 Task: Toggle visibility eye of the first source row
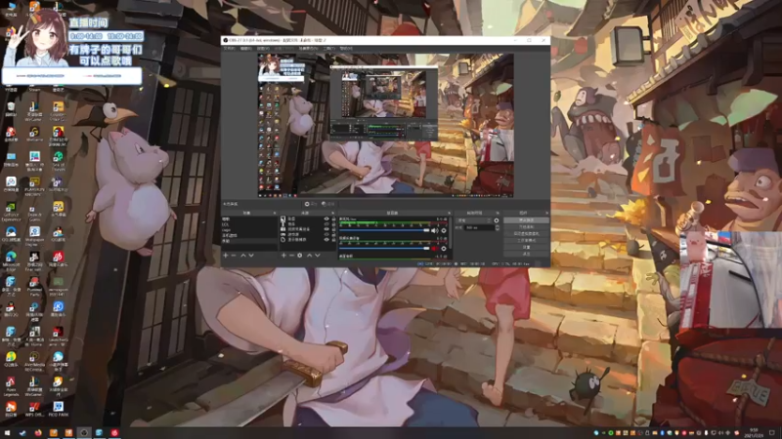[x=326, y=219]
